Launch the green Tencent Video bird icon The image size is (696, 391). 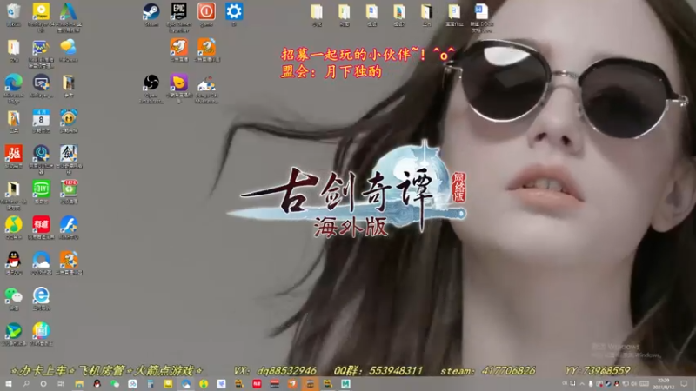pos(14,332)
